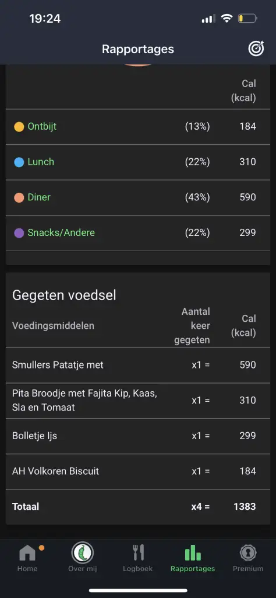Image resolution: width=276 pixels, height=598 pixels.
Task: Open the Premium badge icon
Action: click(248, 552)
